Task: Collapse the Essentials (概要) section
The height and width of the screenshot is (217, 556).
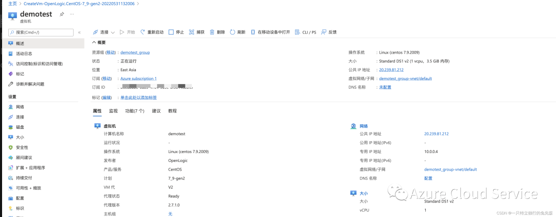Action: pyautogui.click(x=99, y=43)
